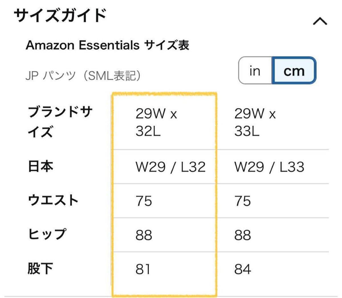Viewport: 342px width, 298px height.
Task: Collapse the サイズガイド section with the chevron
Action: pos(320,21)
